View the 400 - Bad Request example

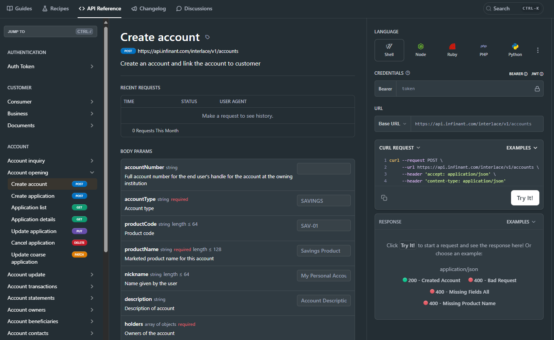click(492, 280)
